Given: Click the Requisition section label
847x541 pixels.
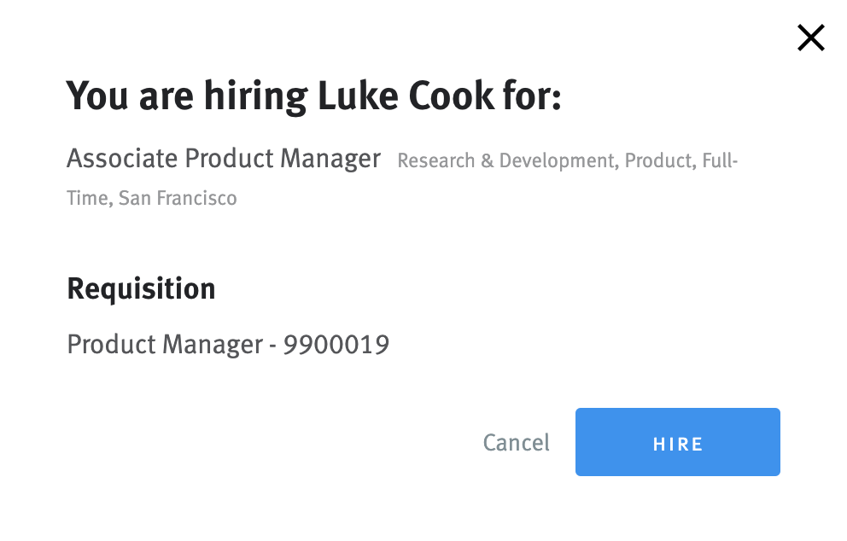Looking at the screenshot, I should pyautogui.click(x=141, y=288).
